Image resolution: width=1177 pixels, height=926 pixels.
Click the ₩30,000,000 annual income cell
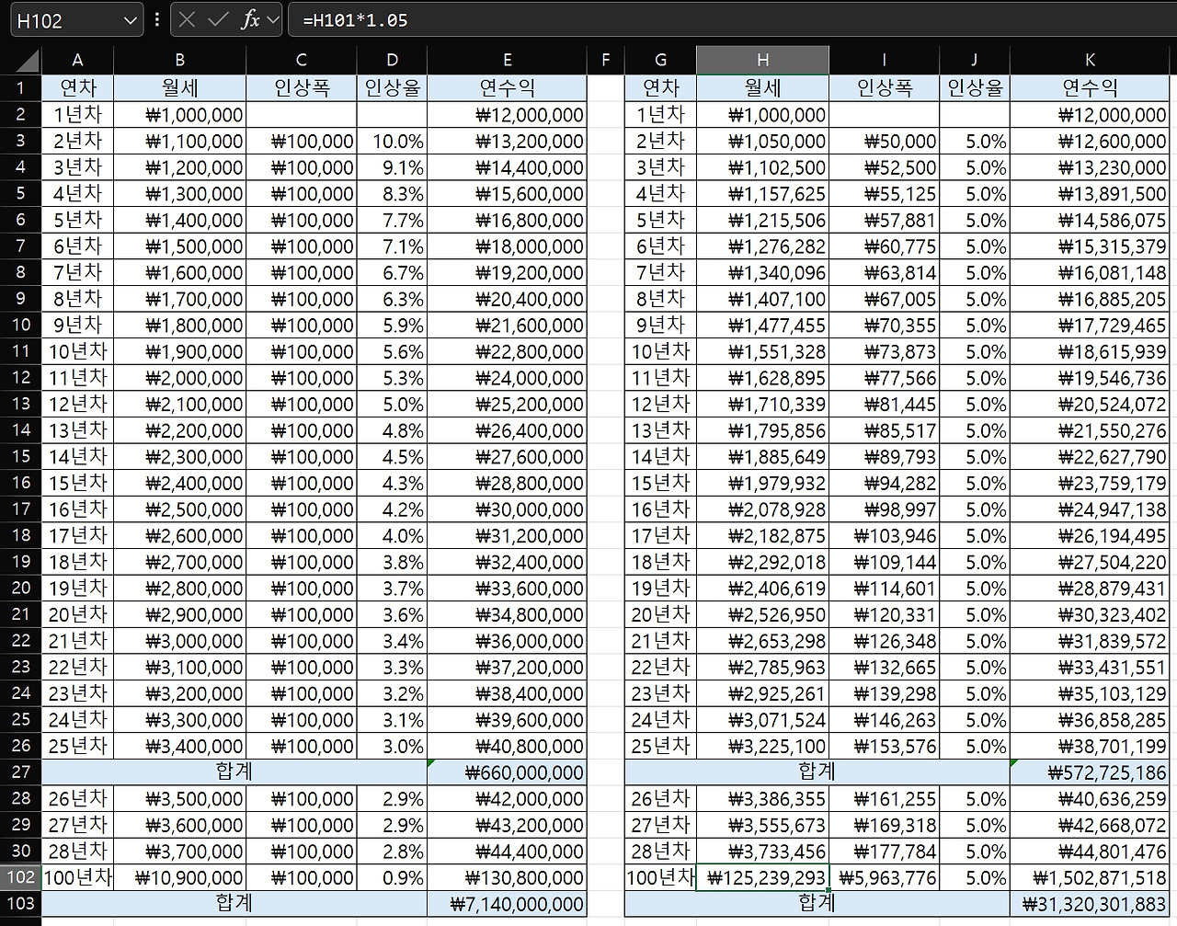[507, 509]
